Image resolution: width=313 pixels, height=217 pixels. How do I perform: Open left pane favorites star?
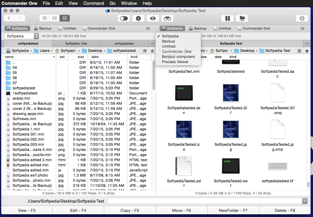[152, 51]
